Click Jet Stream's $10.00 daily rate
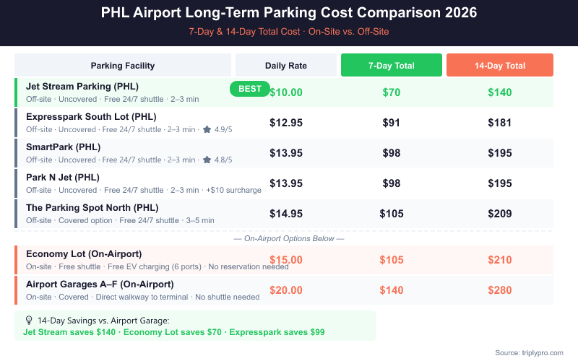 pyautogui.click(x=286, y=92)
